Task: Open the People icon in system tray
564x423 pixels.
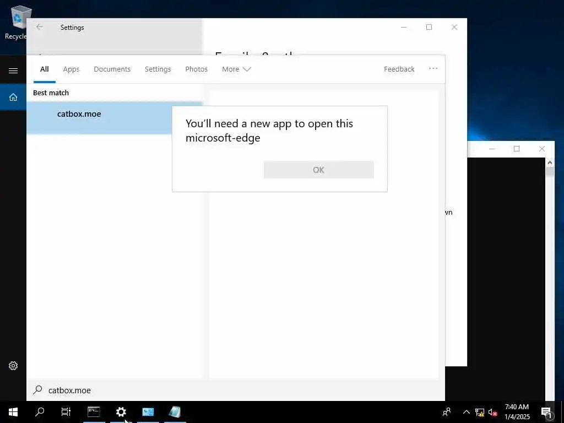Action: (x=447, y=412)
